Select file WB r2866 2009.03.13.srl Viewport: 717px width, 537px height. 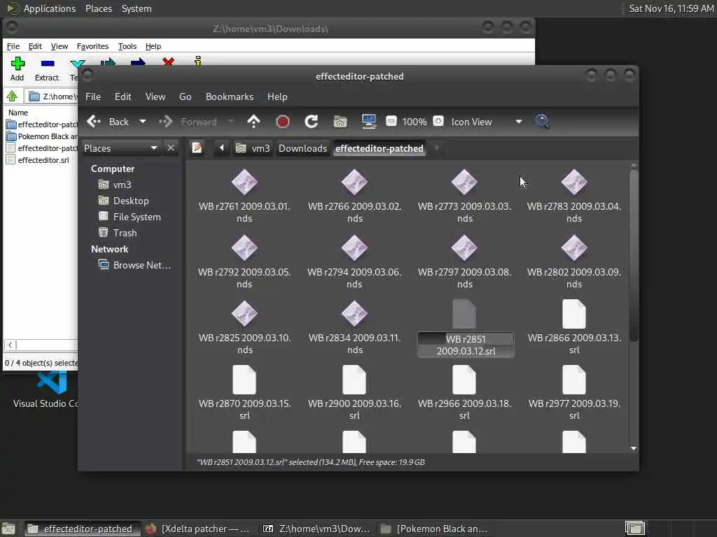[574, 328]
